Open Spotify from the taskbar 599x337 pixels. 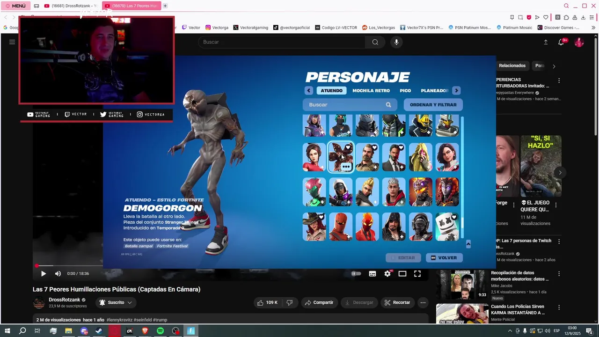160,331
